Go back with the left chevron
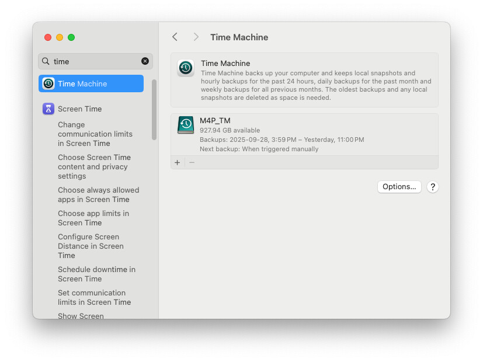This screenshot has height=362, width=483. click(175, 37)
